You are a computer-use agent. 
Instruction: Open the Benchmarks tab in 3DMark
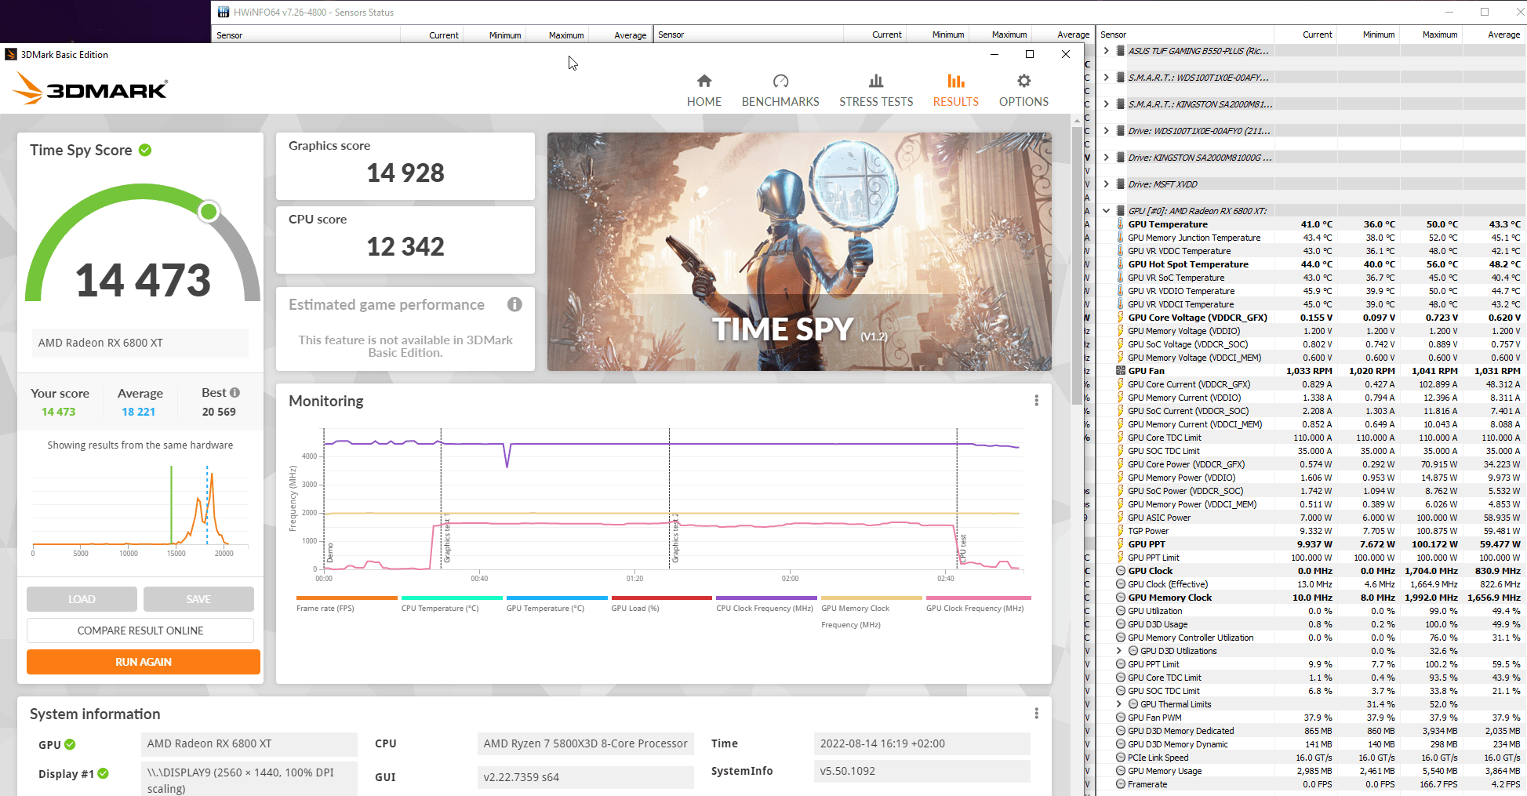(780, 91)
